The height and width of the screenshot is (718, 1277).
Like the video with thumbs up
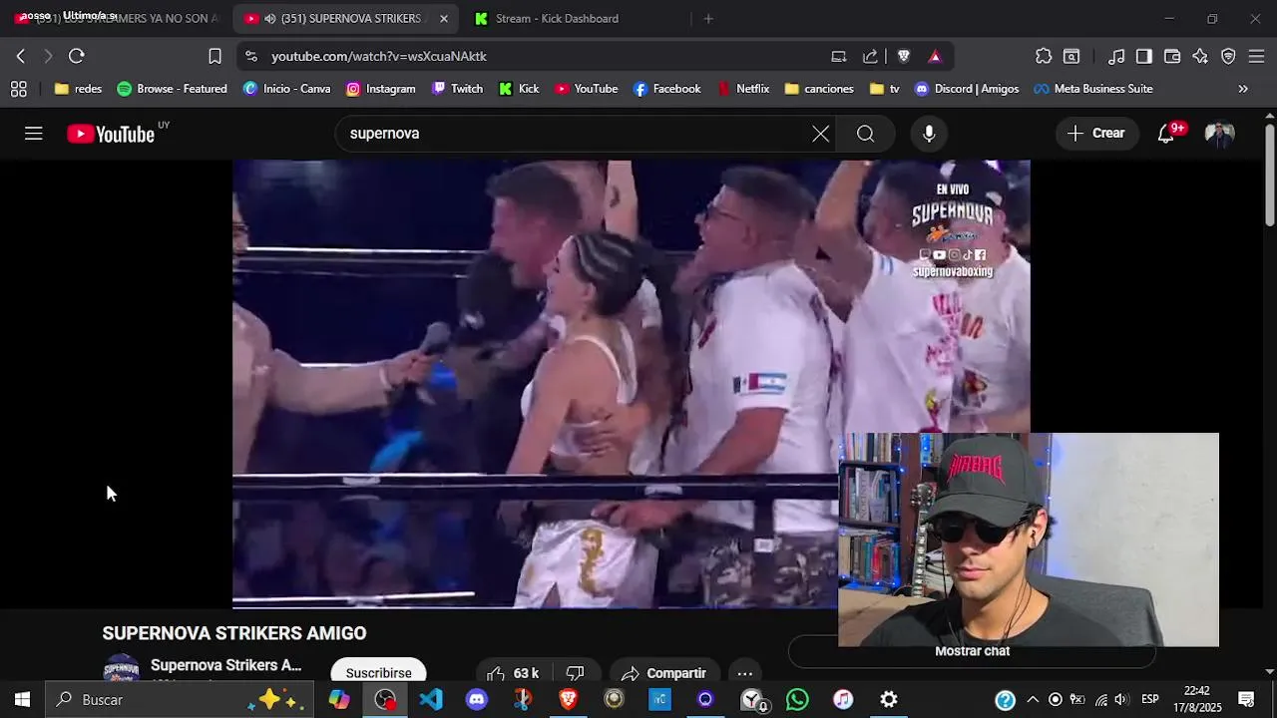(x=513, y=673)
